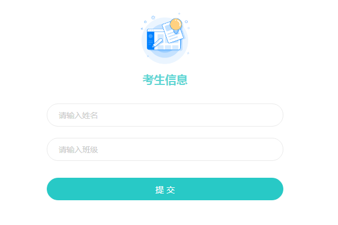338x225 pixels.
Task: Click the pencil in the illustration
Action: pos(157,43)
